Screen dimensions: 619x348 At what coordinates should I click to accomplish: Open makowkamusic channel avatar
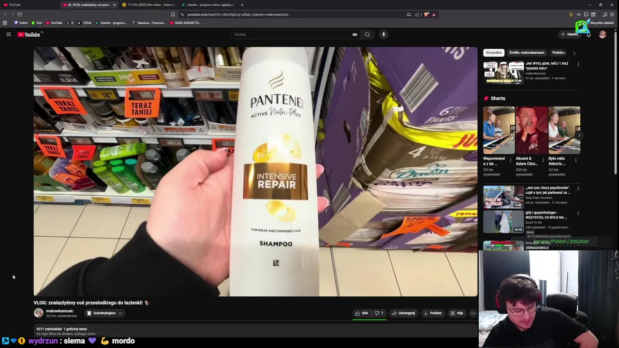[x=38, y=313]
